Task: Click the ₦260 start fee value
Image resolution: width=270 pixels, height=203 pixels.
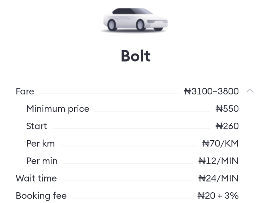Action: (227, 126)
